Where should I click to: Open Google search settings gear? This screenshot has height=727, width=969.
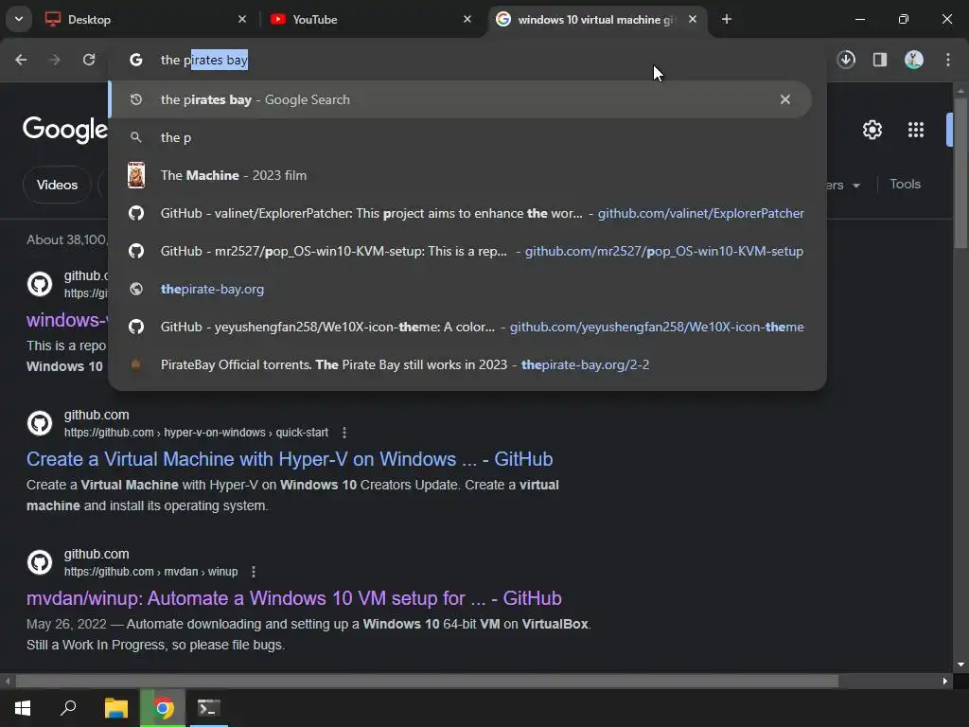tap(872, 130)
